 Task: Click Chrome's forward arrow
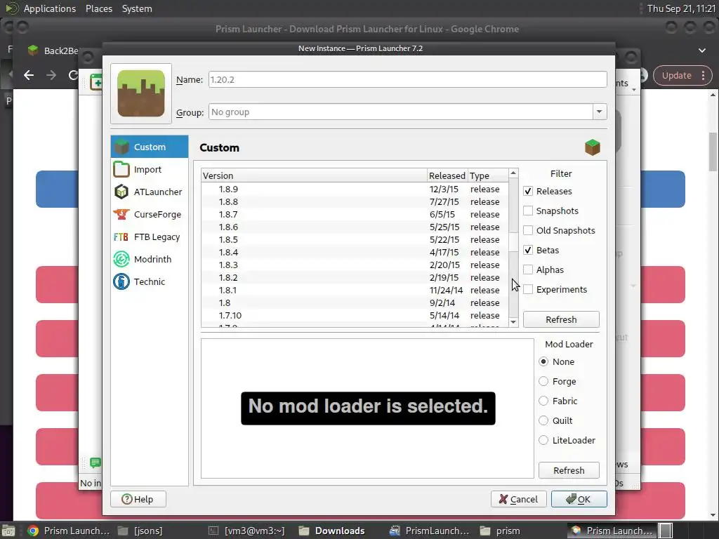[51, 75]
